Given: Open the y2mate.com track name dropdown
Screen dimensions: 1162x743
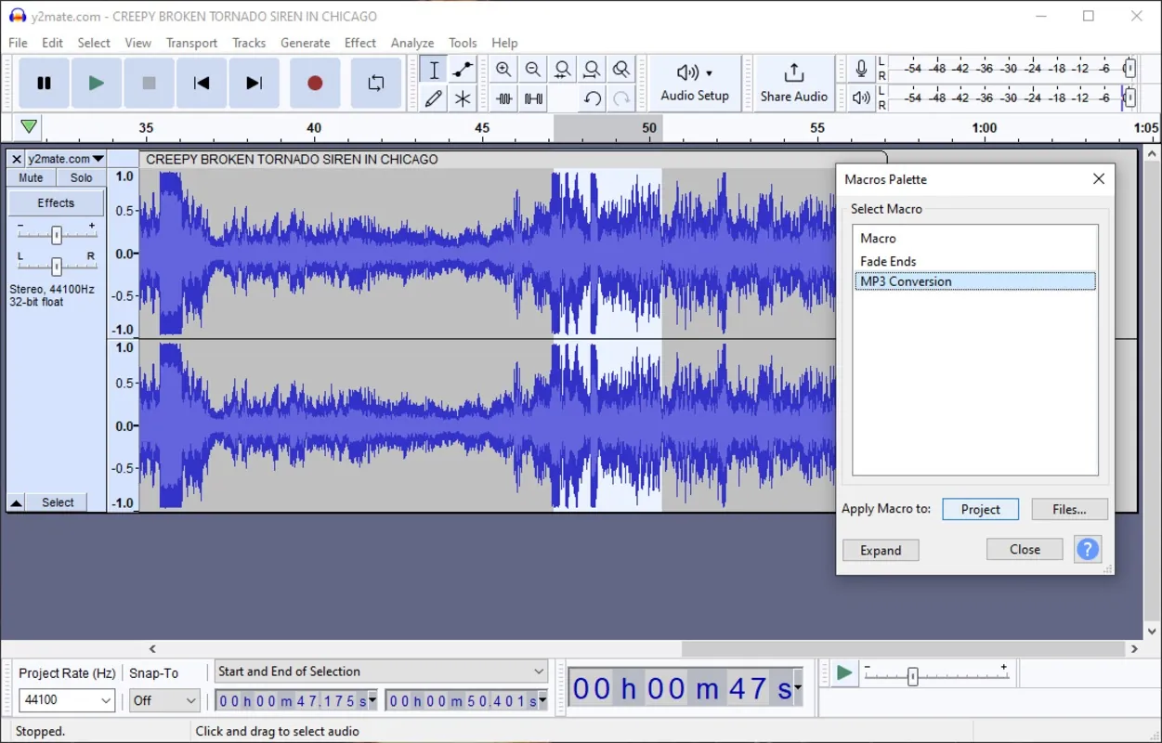Looking at the screenshot, I should tap(66, 159).
